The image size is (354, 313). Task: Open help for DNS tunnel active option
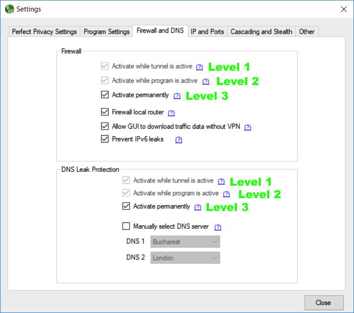221,181
